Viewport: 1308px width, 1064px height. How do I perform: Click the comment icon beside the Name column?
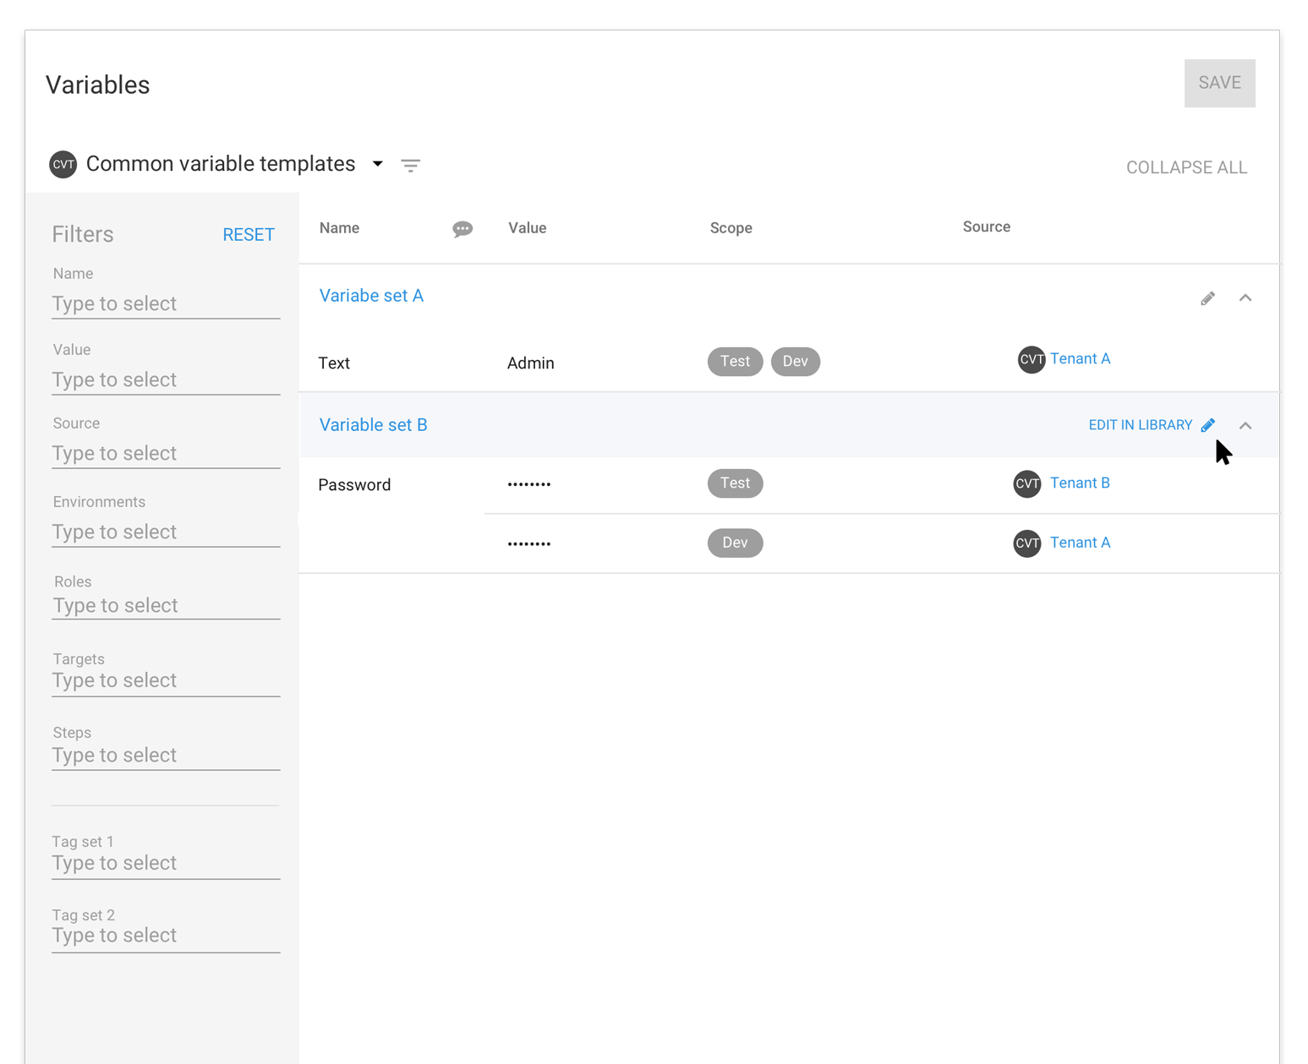click(x=462, y=228)
